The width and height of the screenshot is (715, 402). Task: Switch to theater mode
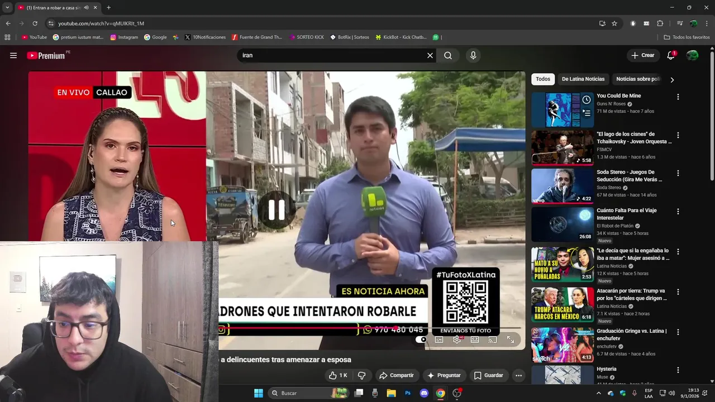pyautogui.click(x=475, y=339)
